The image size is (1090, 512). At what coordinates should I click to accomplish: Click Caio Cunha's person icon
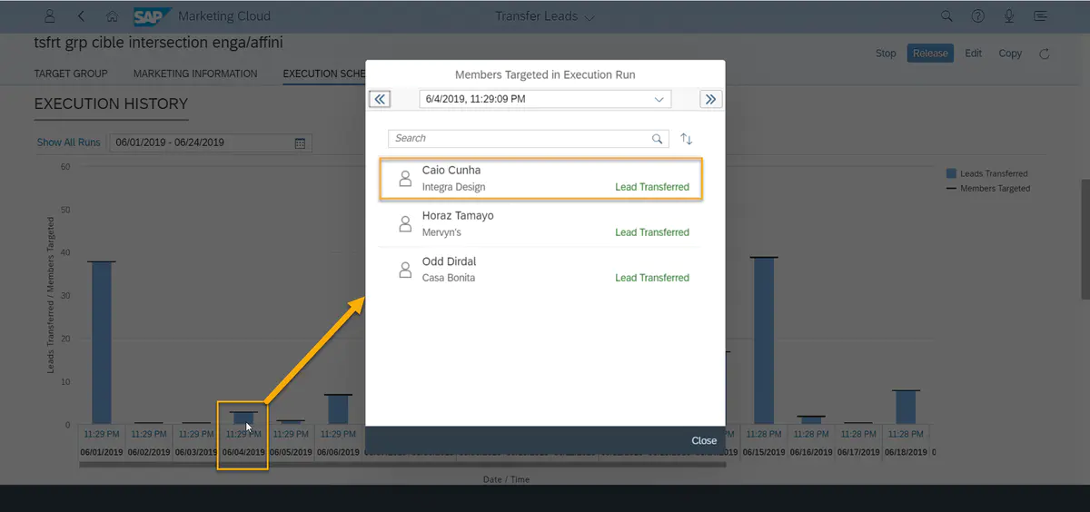tap(406, 179)
